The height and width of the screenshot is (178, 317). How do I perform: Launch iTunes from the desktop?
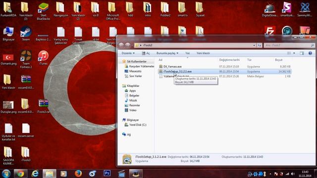tap(43, 58)
